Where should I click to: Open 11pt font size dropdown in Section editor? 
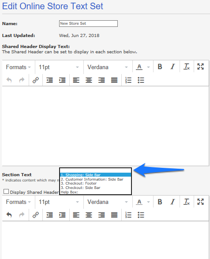[x=59, y=202]
